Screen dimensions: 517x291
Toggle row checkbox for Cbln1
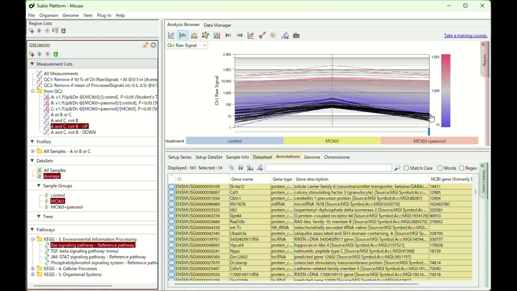pyautogui.click(x=172, y=198)
